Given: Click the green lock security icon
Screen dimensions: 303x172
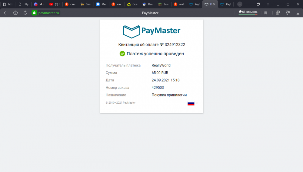Looking at the screenshot, I should (34, 13).
